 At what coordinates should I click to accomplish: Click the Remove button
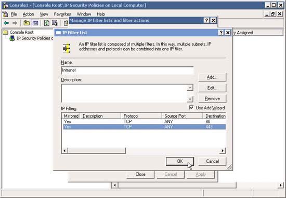pyautogui.click(x=212, y=98)
